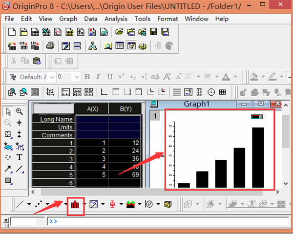Expand the Column plot type arrow
Image resolution: width=293 pixels, height=235 pixels.
pos(84,204)
